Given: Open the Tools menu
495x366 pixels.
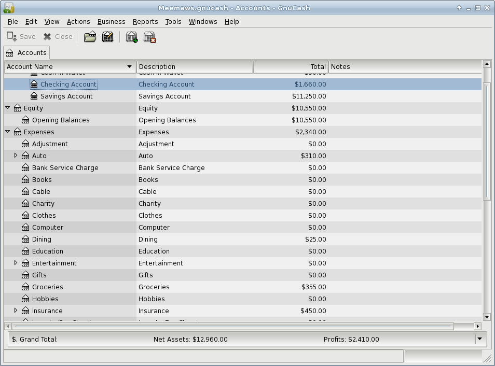Looking at the screenshot, I should click(x=173, y=21).
